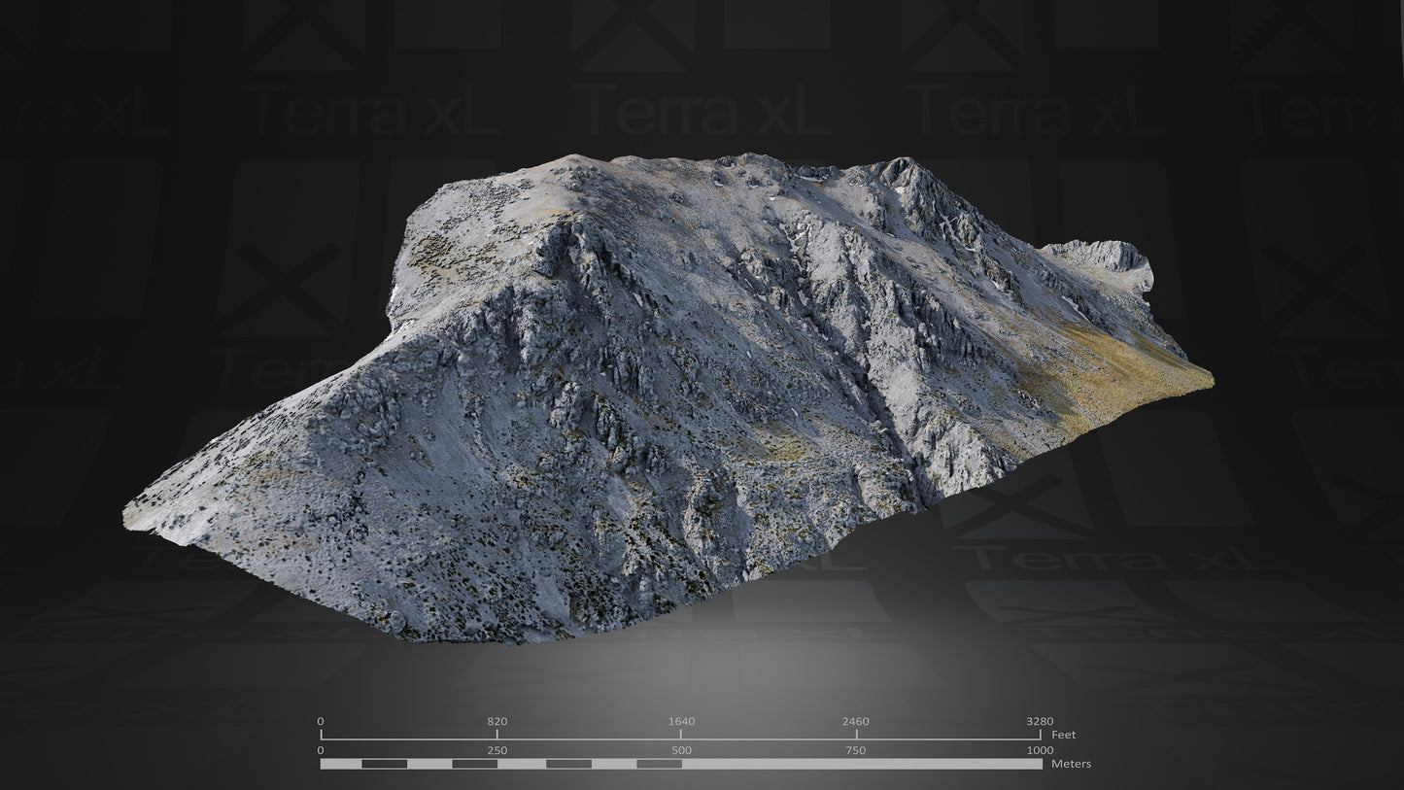The image size is (1404, 790).
Task: Click the 820 feet tick mark
Action: [x=497, y=734]
